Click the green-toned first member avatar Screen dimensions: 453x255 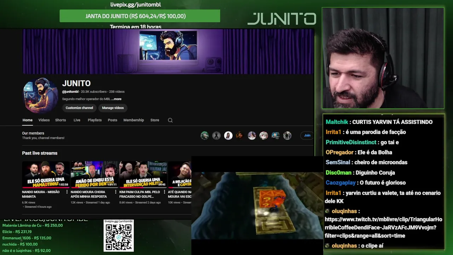(205, 135)
